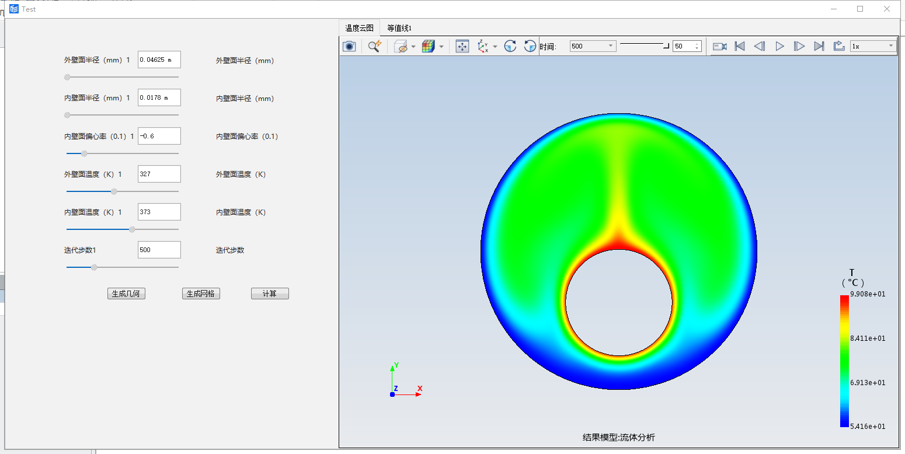905x454 pixels.
Task: Click the Test window app icon
Action: (x=14, y=9)
